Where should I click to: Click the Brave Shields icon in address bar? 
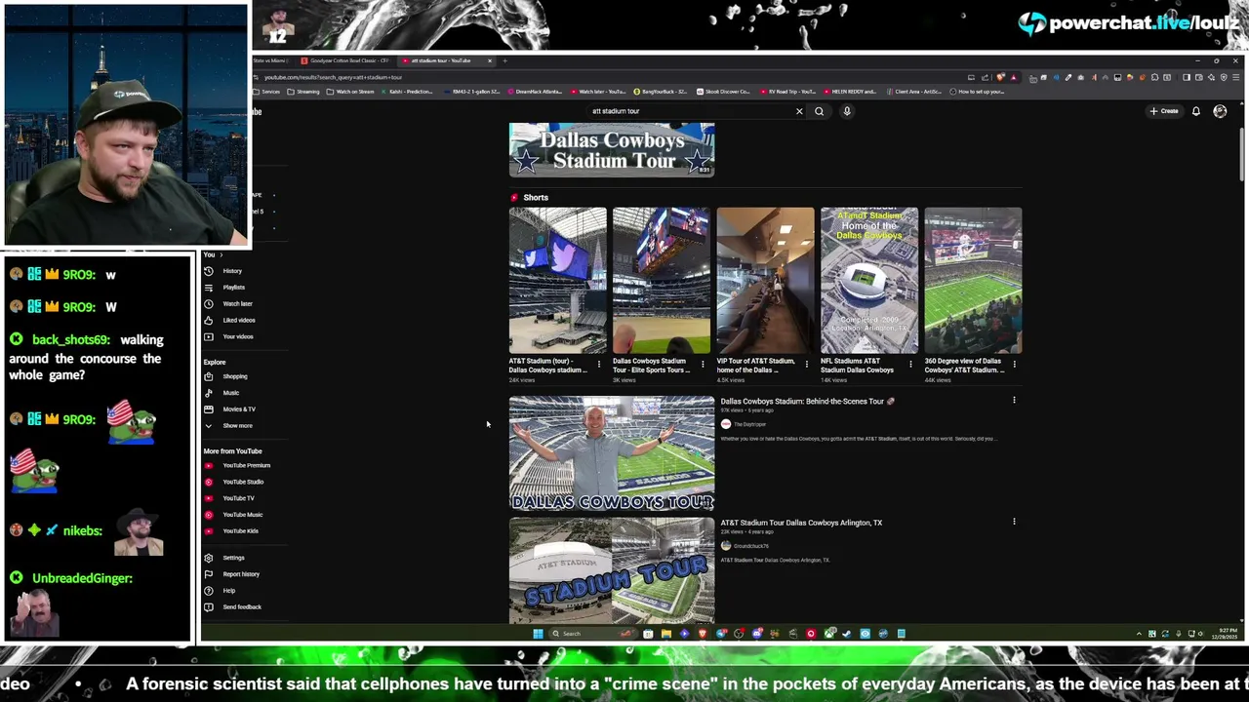[x=1001, y=77]
